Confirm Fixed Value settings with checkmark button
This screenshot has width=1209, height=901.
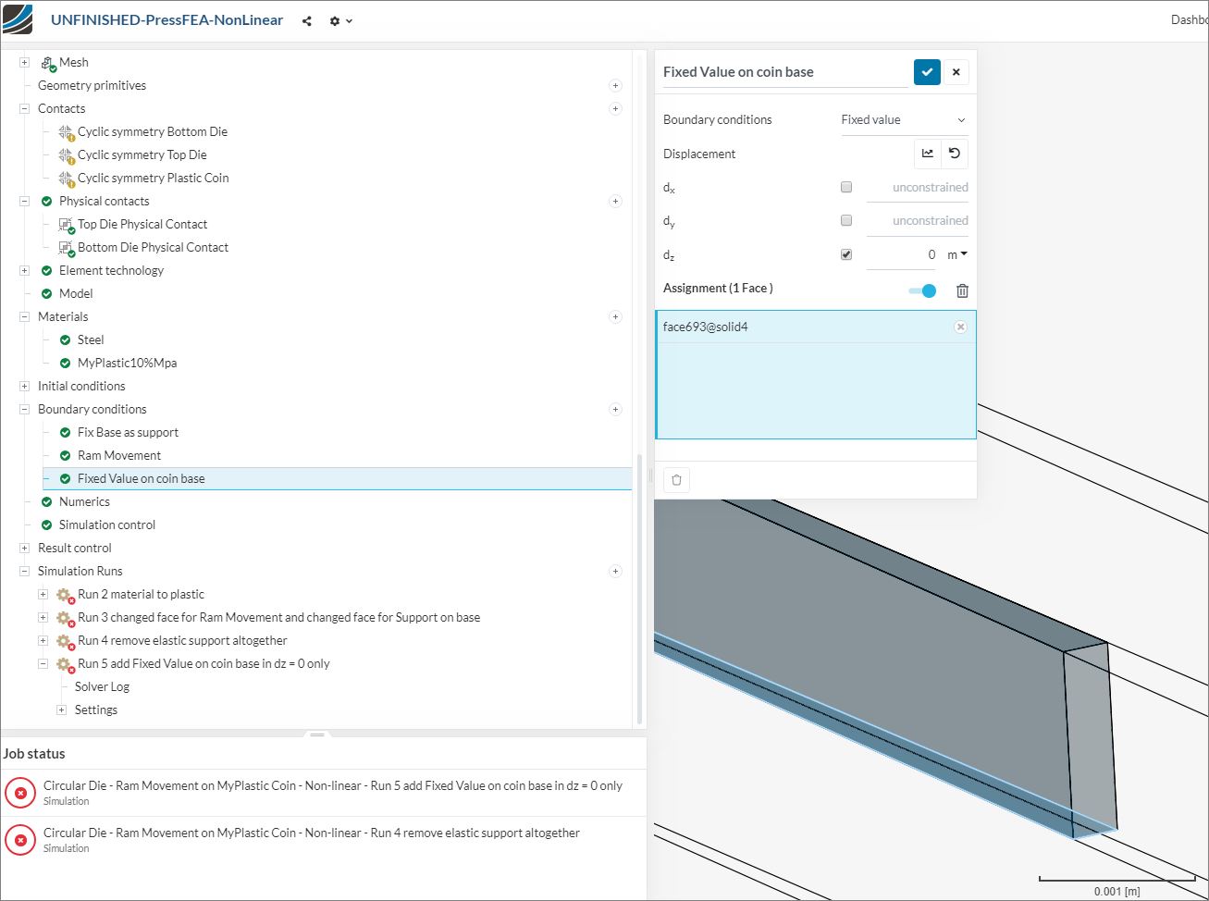pyautogui.click(x=927, y=72)
